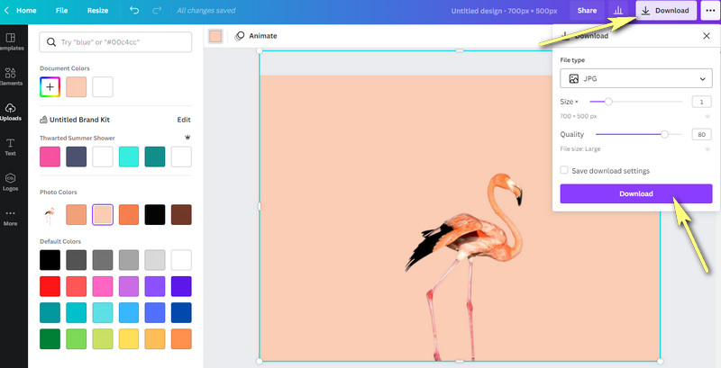This screenshot has width=721, height=368.
Task: Open the Logos sidebar tab
Action: [x=11, y=182]
